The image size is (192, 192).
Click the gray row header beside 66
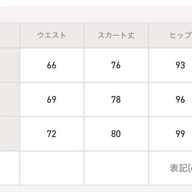tap(9, 65)
